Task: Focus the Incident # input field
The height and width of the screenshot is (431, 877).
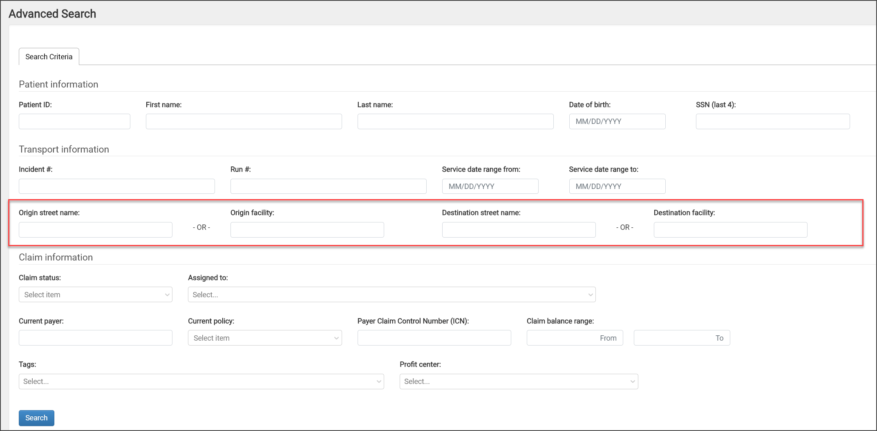Action: pyautogui.click(x=117, y=186)
